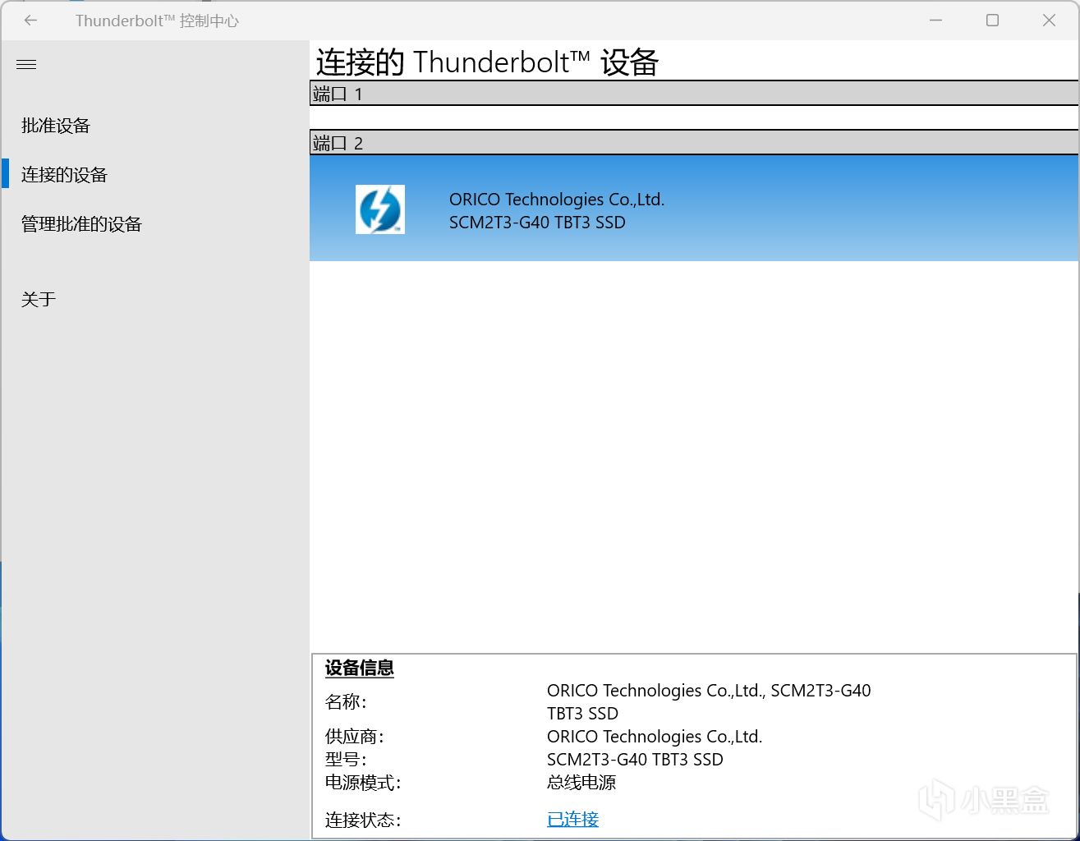Click the 型号 value SCM2T3-G40 TBT3 SSD

tap(635, 760)
